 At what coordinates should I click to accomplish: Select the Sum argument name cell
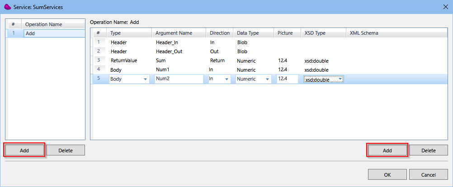tap(160, 61)
